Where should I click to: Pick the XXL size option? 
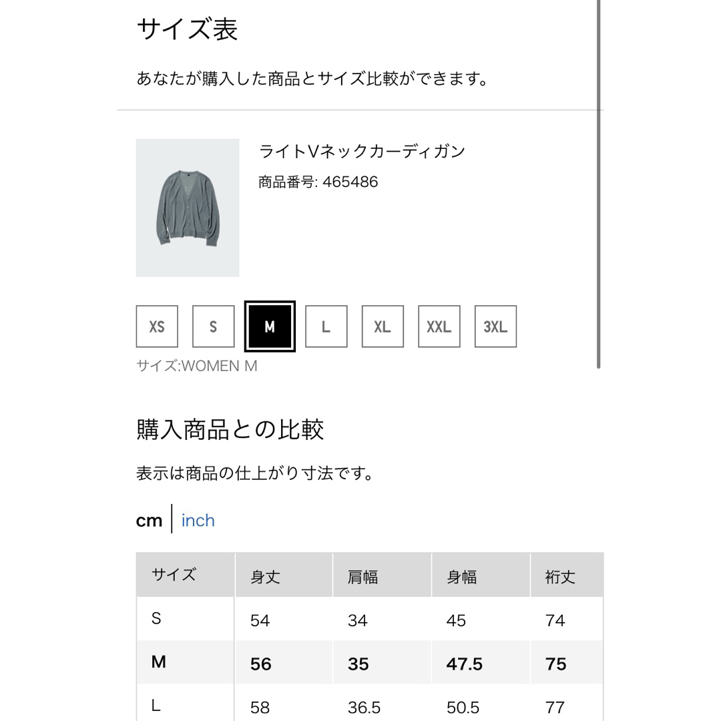click(439, 326)
